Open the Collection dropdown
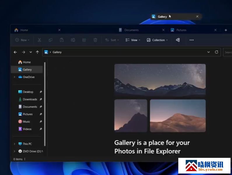The image size is (232, 175). (x=157, y=40)
